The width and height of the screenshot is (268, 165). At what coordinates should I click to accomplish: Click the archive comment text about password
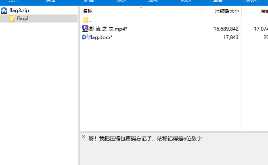145,138
